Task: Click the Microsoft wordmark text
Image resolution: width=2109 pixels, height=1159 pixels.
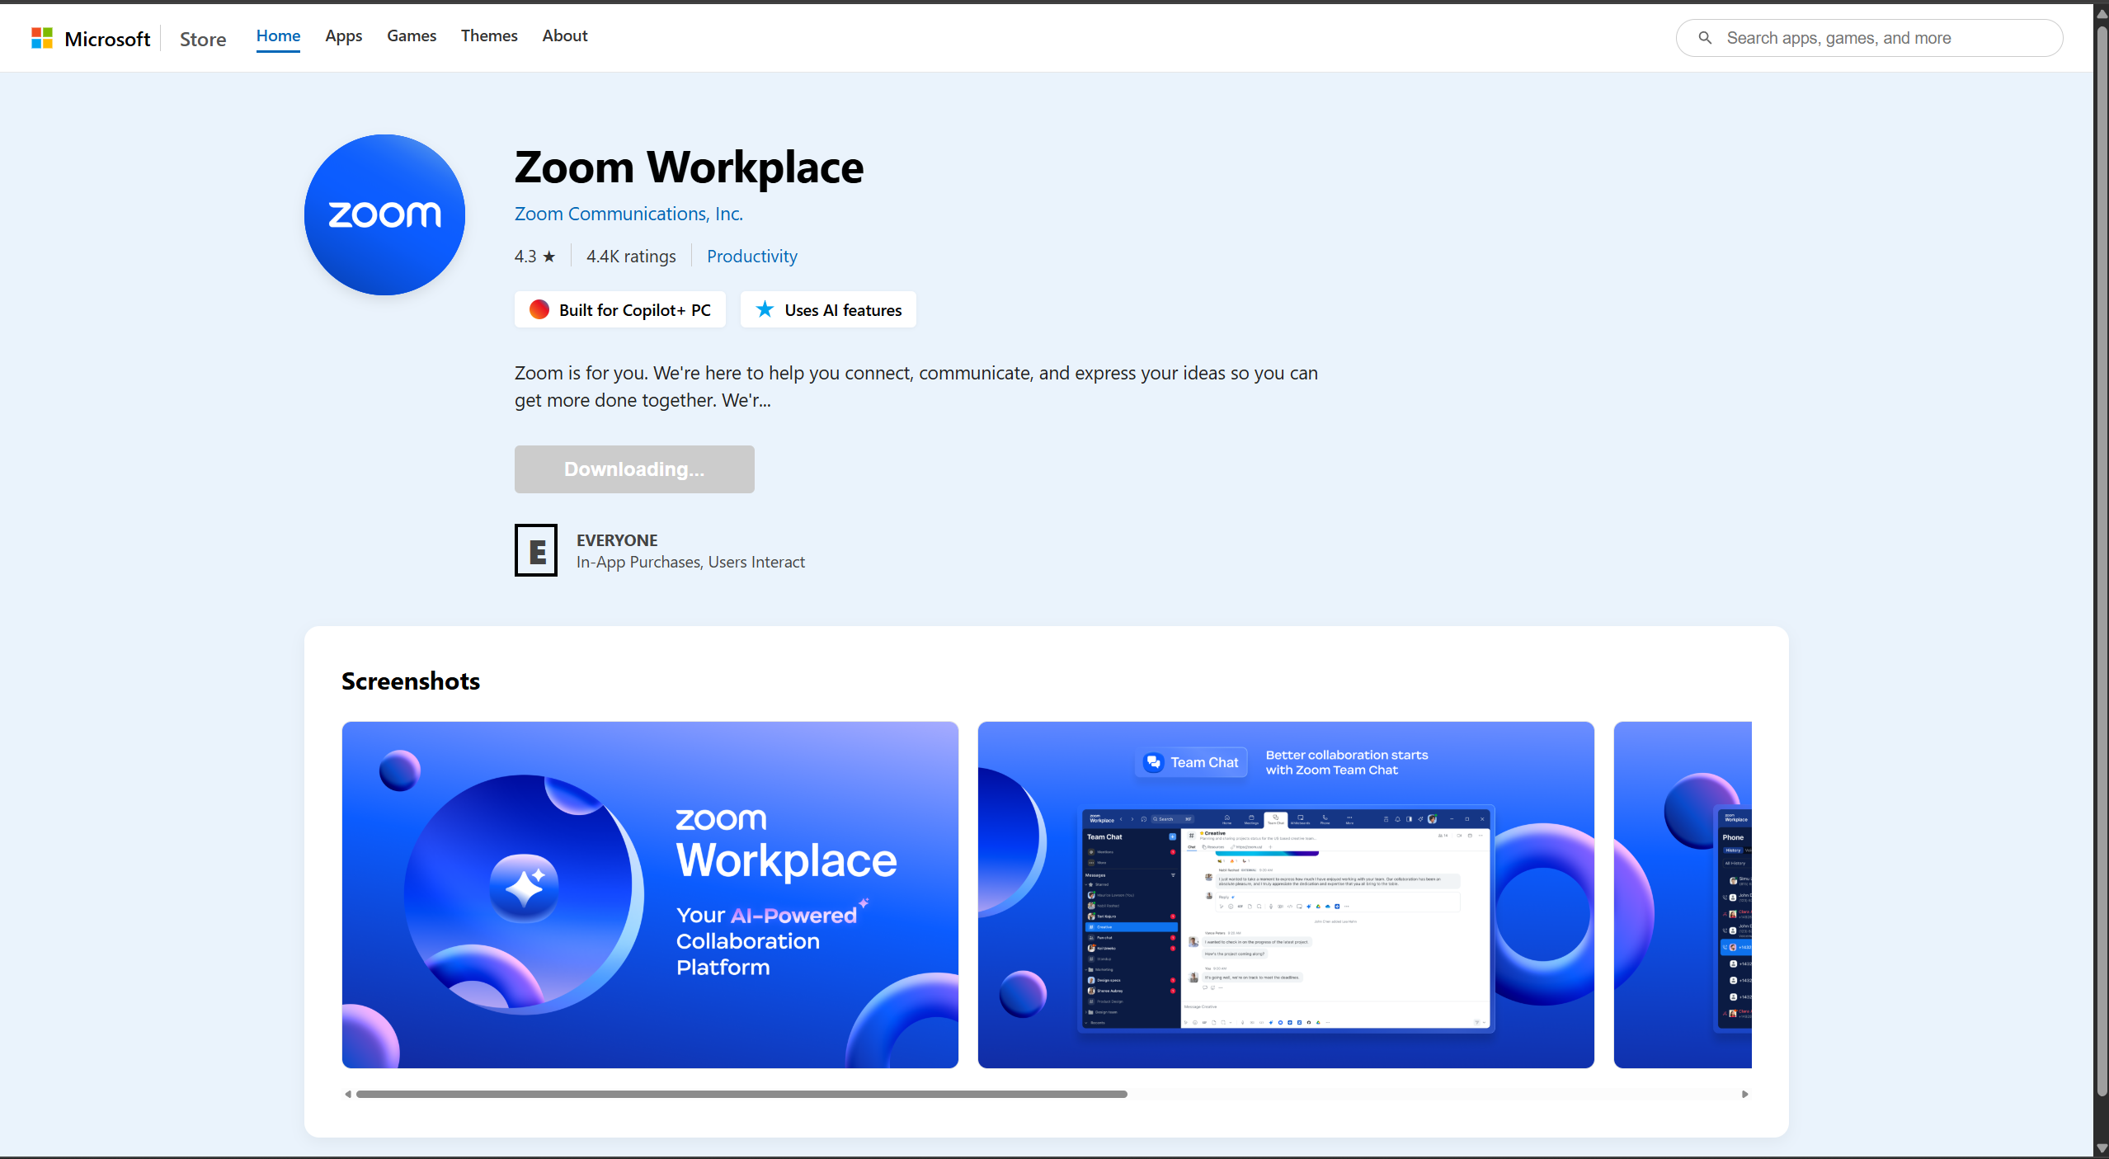Action: click(x=107, y=39)
